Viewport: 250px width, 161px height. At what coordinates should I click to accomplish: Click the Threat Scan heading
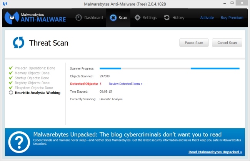48,43
